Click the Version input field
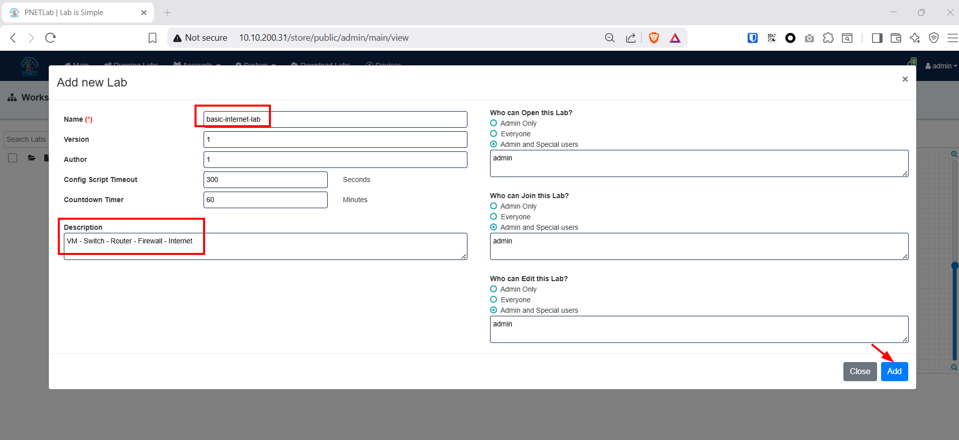Viewport: 959px width, 440px height. coord(335,139)
